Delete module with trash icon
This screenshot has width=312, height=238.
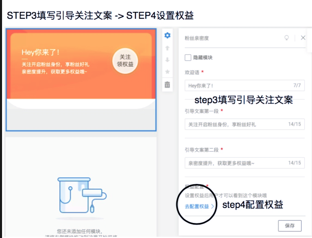167,84
